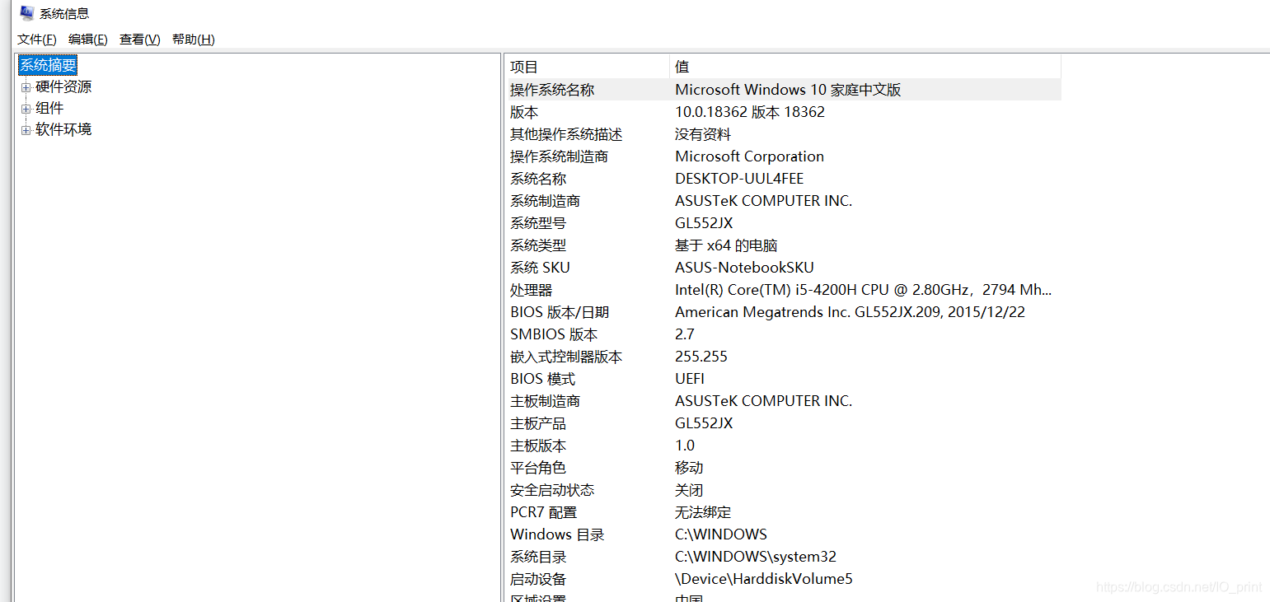The image size is (1270, 602).
Task: Select the BIOS 版本/日期 row
Action: click(783, 312)
